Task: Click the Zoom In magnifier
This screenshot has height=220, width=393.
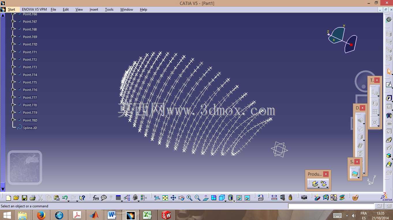Action: [189, 198]
